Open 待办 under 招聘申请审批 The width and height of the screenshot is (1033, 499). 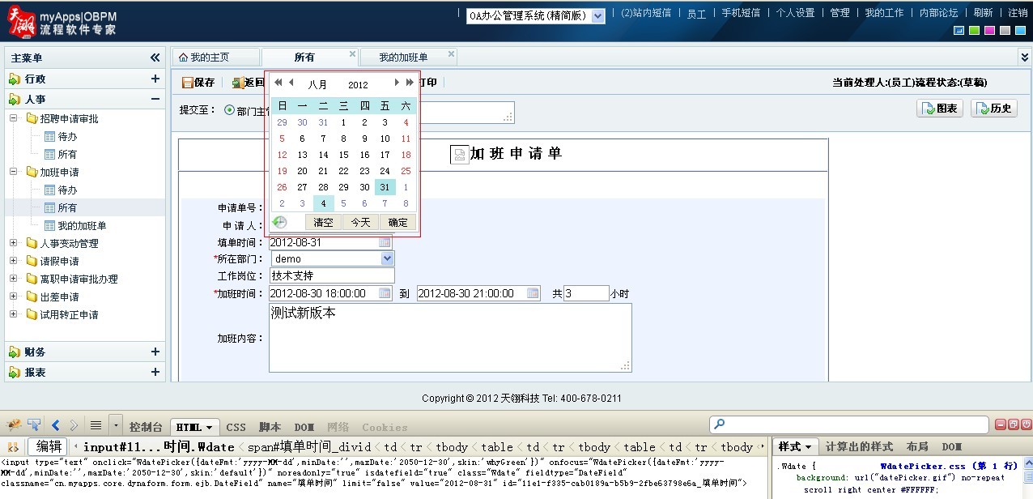67,137
